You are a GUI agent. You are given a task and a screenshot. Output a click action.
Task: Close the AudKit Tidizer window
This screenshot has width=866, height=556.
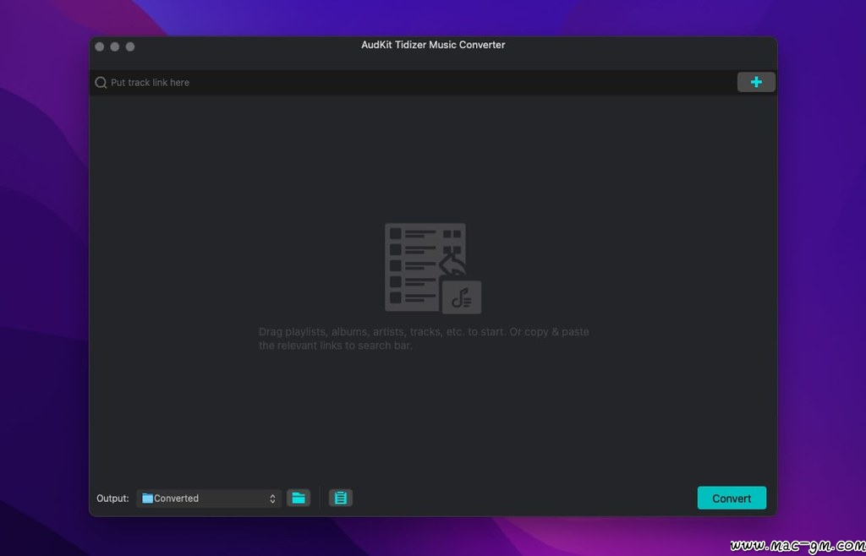(100, 46)
